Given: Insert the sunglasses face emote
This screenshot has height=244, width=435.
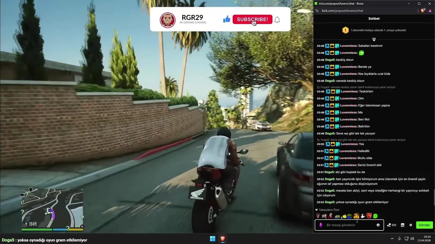Looking at the screenshot, I should [318, 216].
